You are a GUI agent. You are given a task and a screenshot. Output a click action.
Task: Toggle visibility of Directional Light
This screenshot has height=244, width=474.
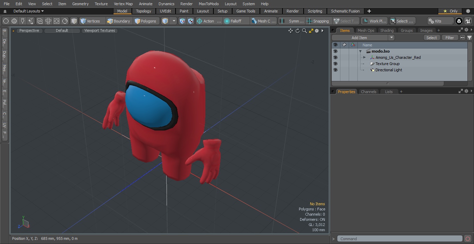tap(335, 70)
